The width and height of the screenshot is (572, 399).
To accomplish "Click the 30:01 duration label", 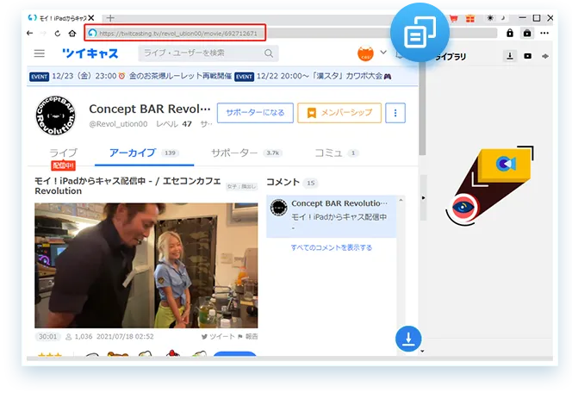I will pos(47,336).
